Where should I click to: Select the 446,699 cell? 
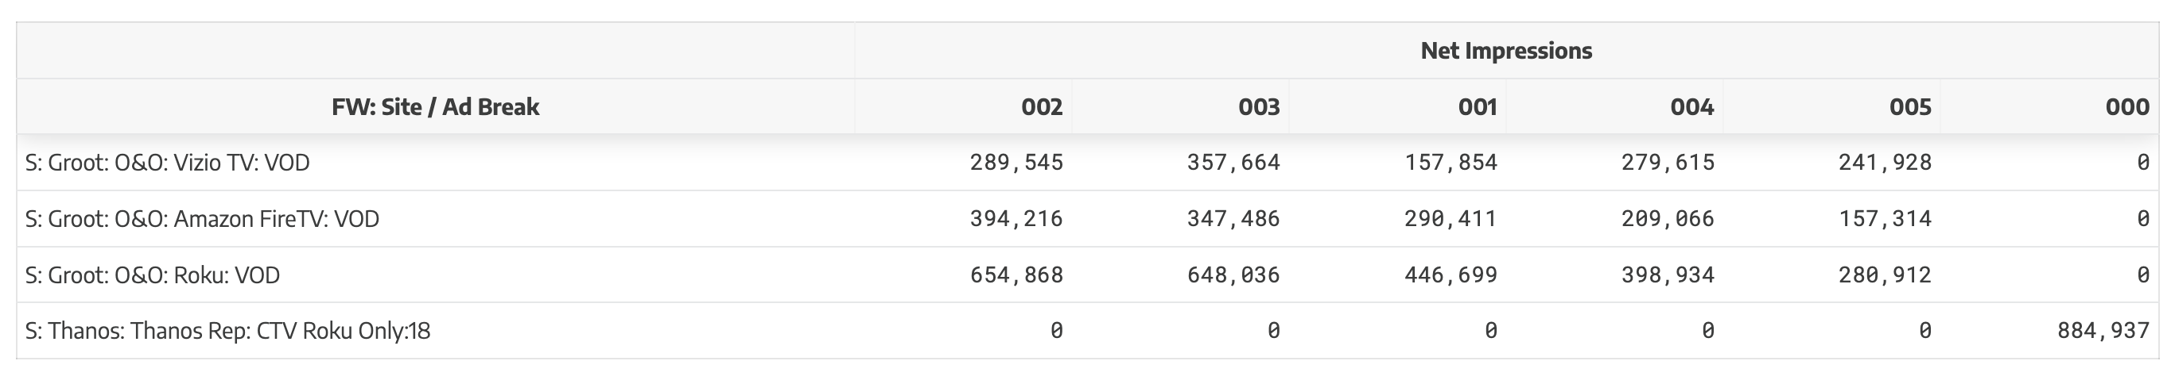pos(1451,275)
